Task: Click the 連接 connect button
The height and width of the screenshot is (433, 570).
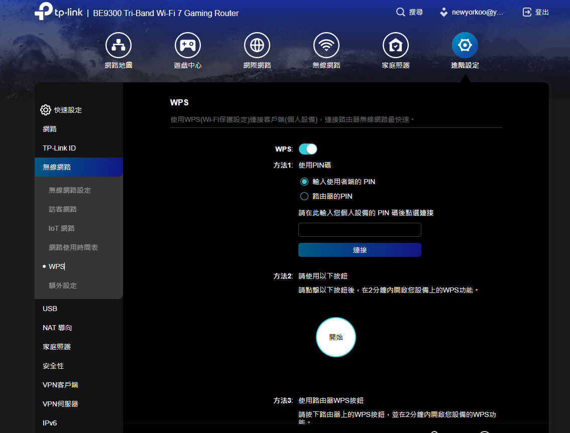Action: point(360,250)
